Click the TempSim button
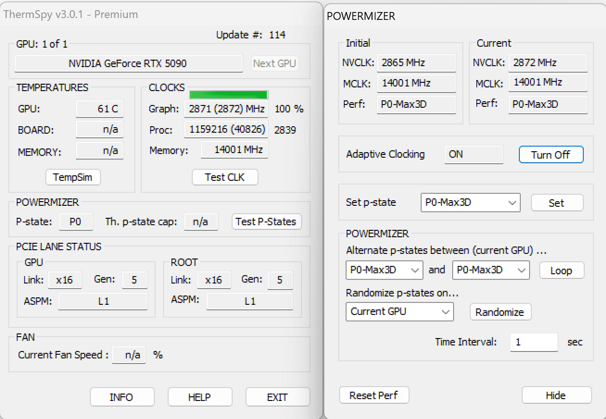The width and height of the screenshot is (606, 419). tap(73, 177)
